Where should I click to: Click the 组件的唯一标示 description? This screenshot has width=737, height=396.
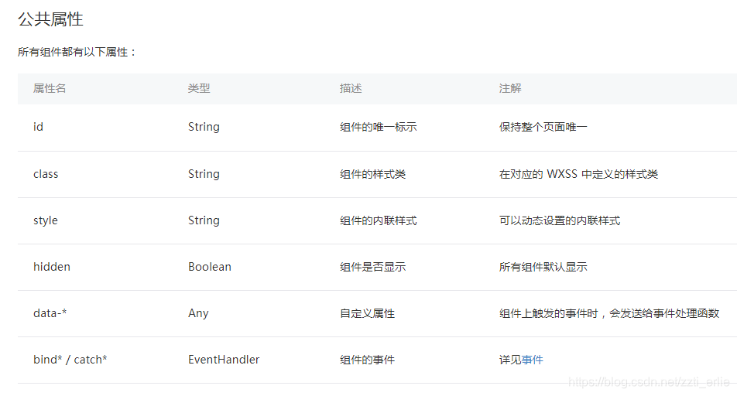(x=378, y=127)
